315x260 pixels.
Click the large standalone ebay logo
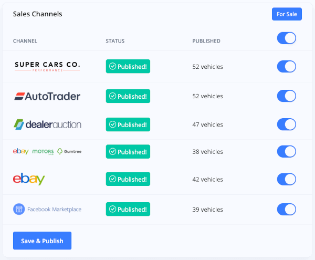click(29, 179)
